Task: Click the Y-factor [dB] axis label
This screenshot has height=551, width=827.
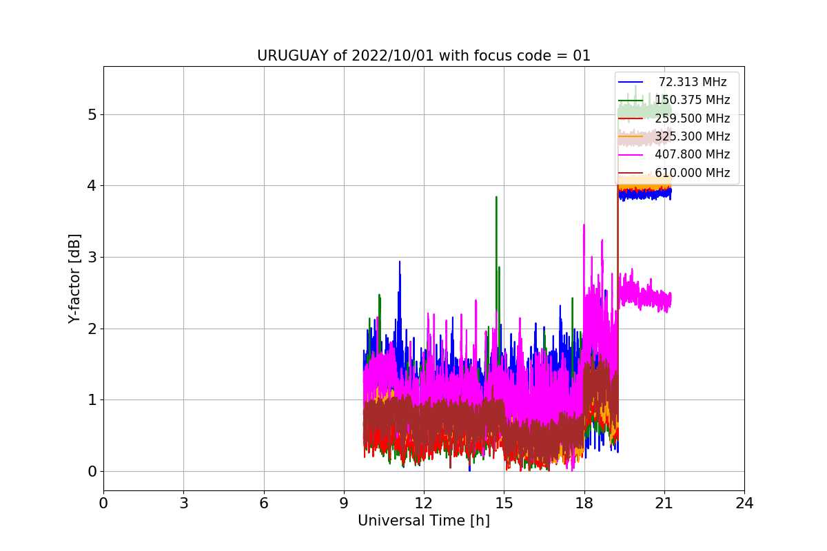Action: pos(75,278)
